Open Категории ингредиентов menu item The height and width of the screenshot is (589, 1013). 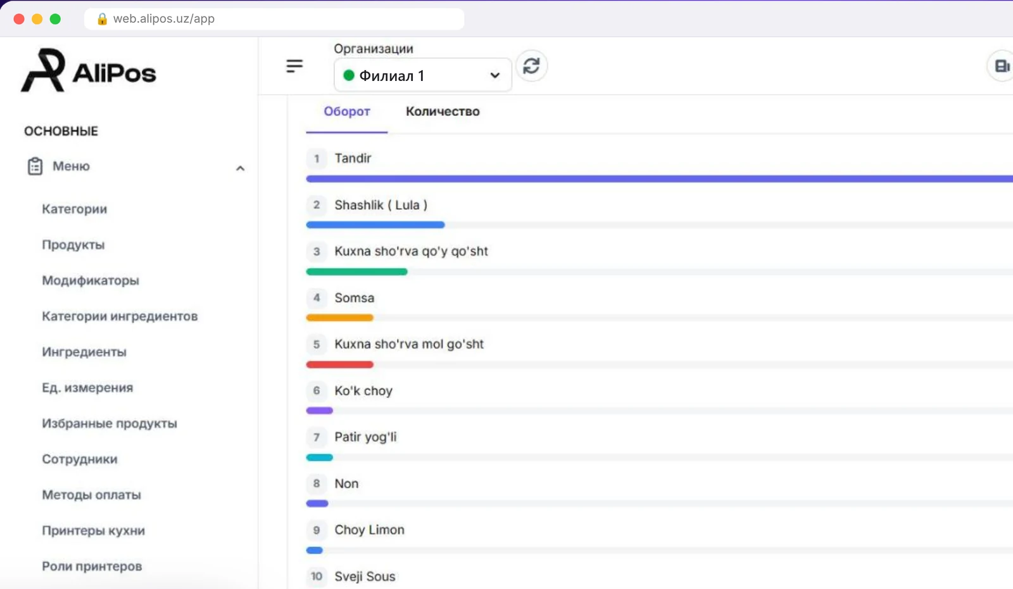coord(120,316)
